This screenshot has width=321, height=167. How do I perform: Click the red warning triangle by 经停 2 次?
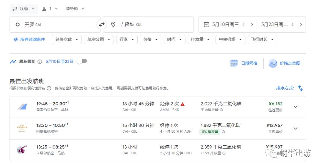pyautogui.click(x=182, y=104)
